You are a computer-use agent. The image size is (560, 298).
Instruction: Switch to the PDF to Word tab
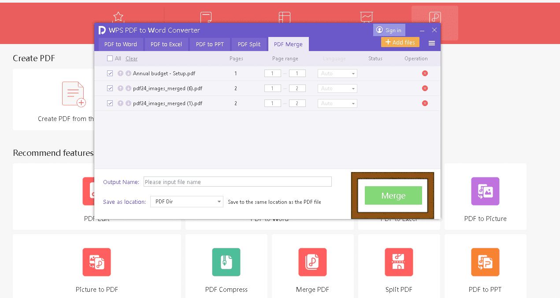[x=121, y=44]
